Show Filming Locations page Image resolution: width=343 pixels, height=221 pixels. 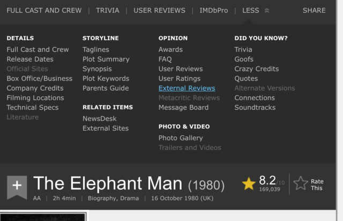click(x=35, y=98)
